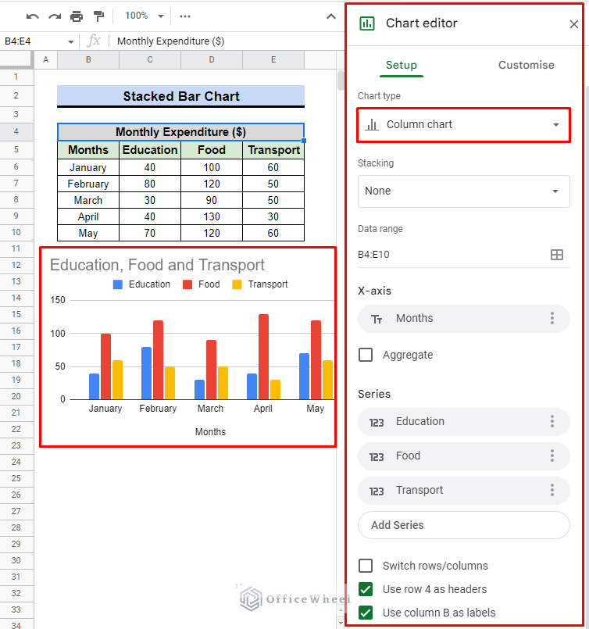
Task: Enable the Aggregate checkbox
Action: pyautogui.click(x=366, y=355)
